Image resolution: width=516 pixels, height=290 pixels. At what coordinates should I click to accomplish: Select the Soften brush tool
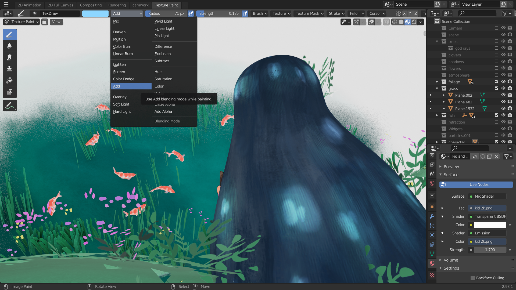click(9, 46)
